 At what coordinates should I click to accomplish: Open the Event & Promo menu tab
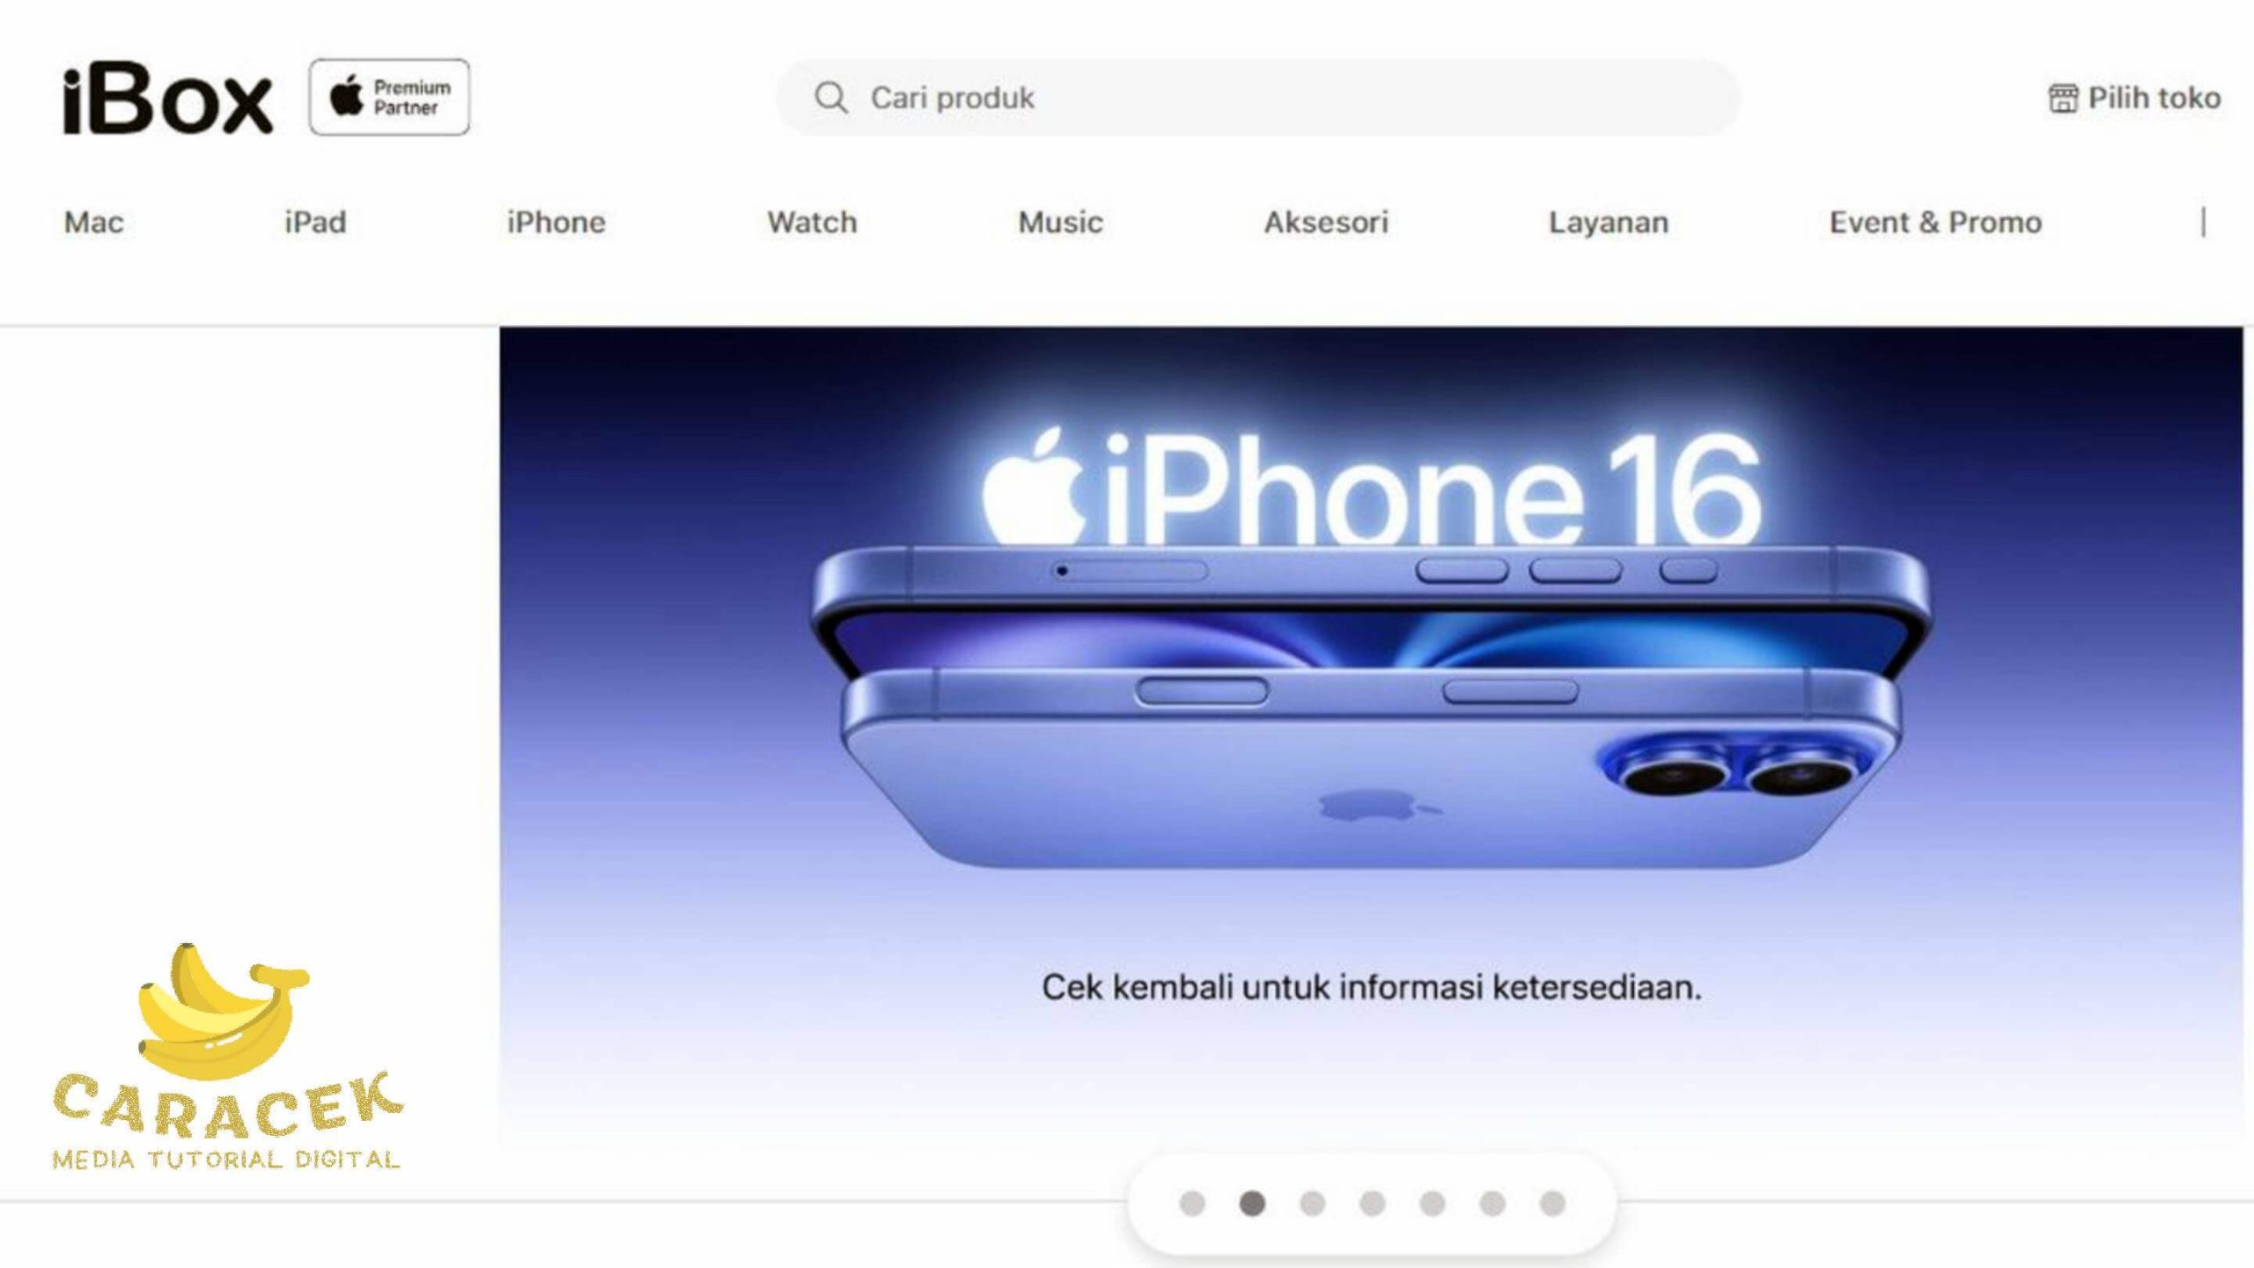[1935, 221]
